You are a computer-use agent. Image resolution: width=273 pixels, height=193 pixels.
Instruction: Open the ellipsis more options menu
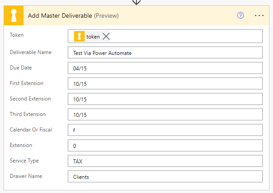coord(259,15)
